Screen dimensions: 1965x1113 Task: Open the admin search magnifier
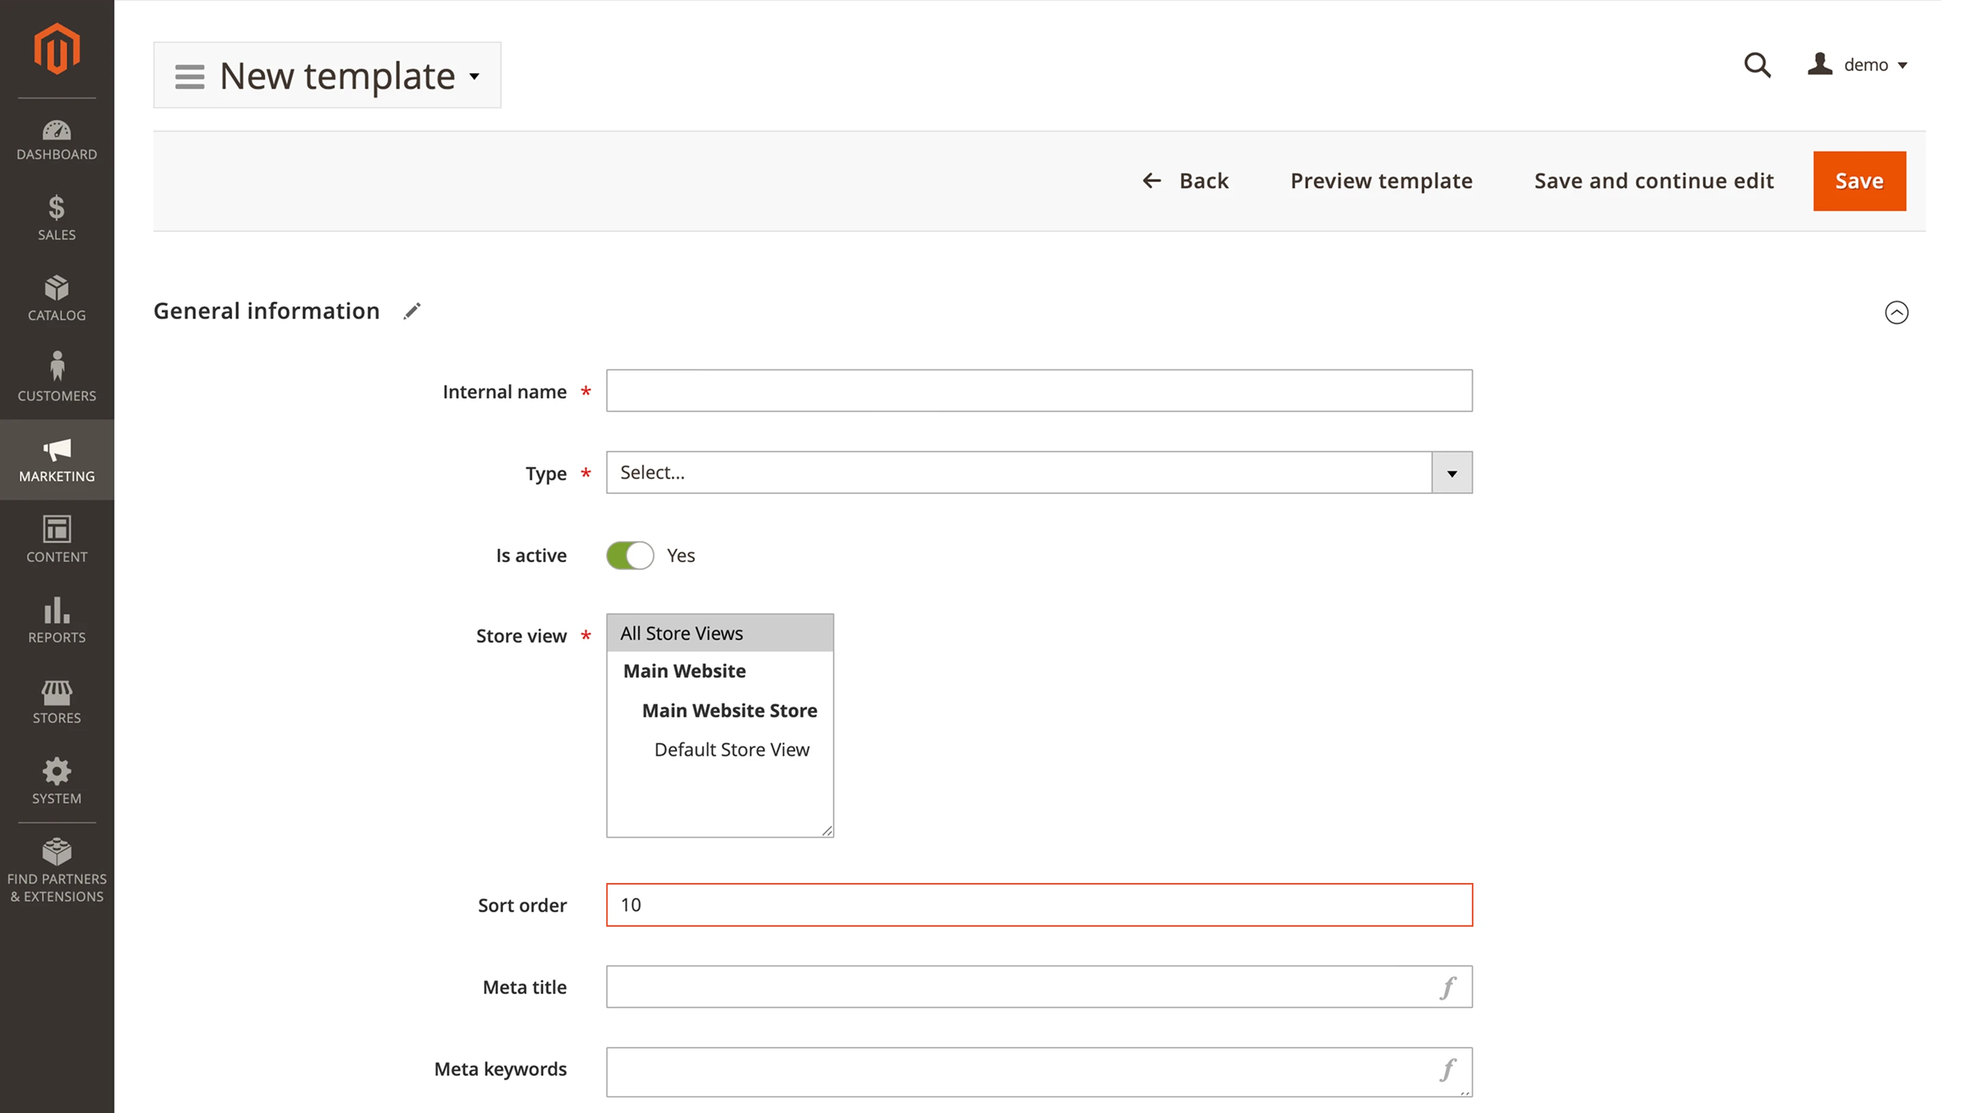pyautogui.click(x=1758, y=65)
